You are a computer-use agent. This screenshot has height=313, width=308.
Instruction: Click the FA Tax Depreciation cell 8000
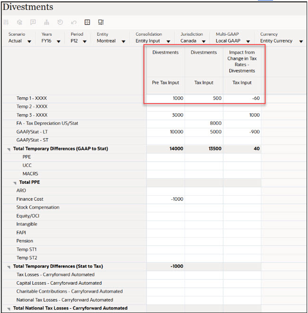click(x=204, y=123)
